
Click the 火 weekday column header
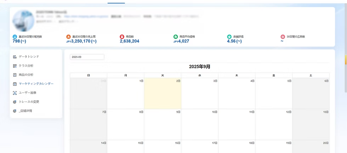click(x=163, y=75)
